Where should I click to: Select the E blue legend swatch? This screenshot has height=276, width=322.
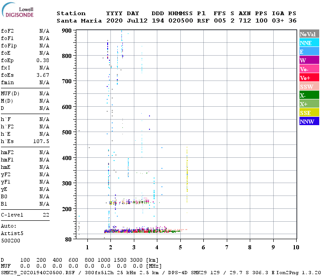point(309,52)
